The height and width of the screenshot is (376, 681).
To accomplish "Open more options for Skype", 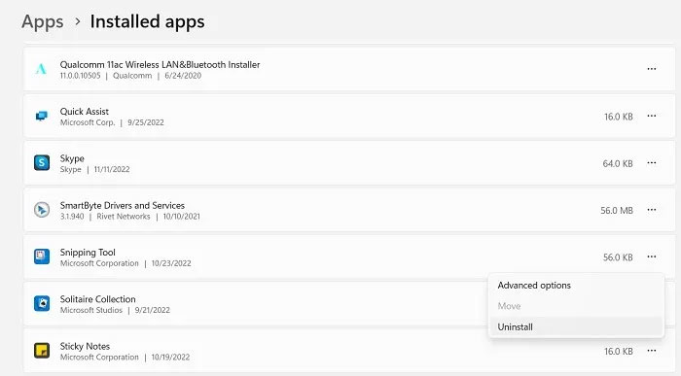I will 652,163.
